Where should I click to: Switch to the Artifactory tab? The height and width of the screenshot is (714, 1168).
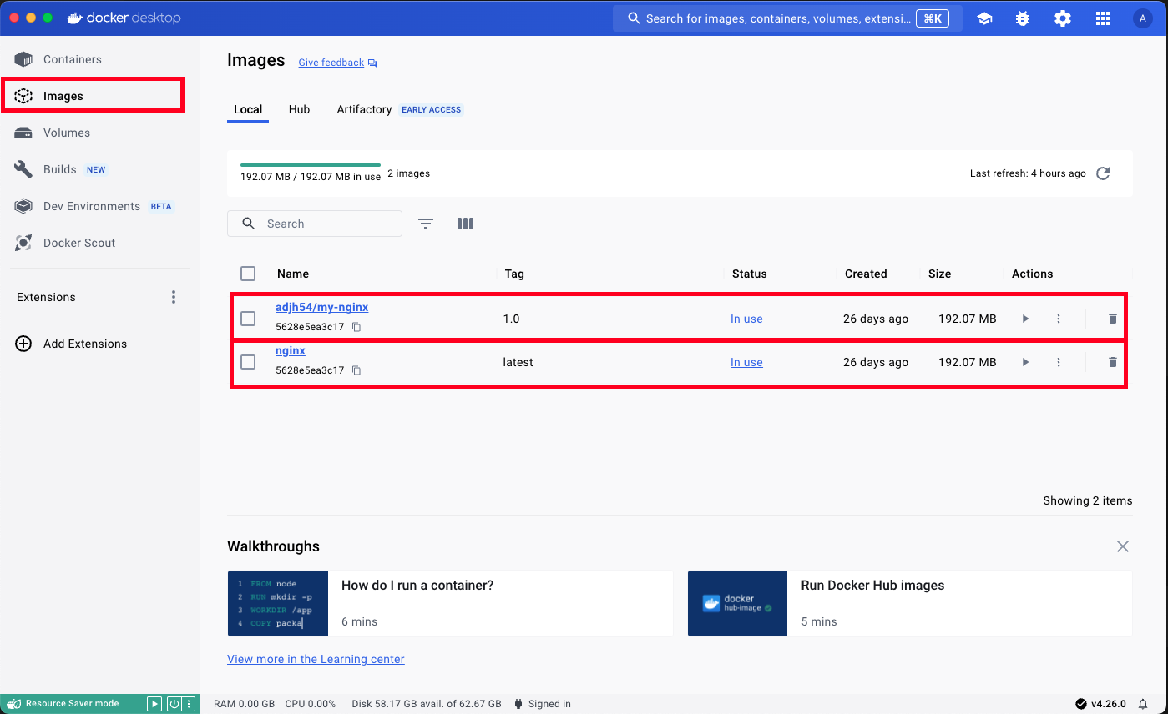[364, 109]
